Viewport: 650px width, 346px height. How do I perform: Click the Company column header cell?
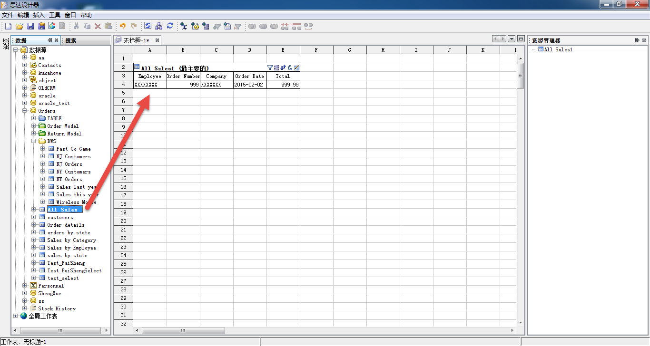[x=217, y=76]
